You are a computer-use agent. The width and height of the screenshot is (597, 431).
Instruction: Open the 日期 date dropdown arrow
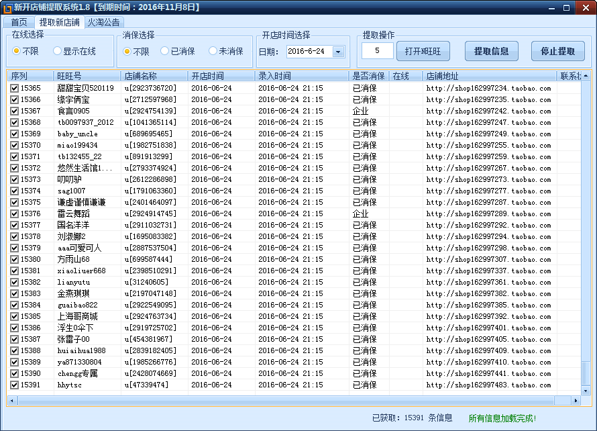337,51
